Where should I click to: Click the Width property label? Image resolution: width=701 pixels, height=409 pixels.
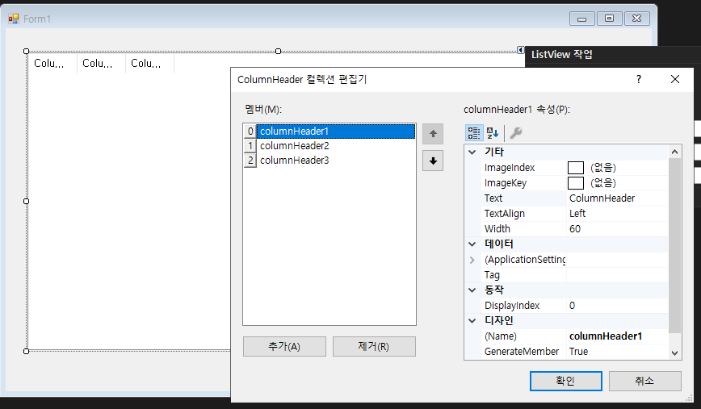coord(497,229)
